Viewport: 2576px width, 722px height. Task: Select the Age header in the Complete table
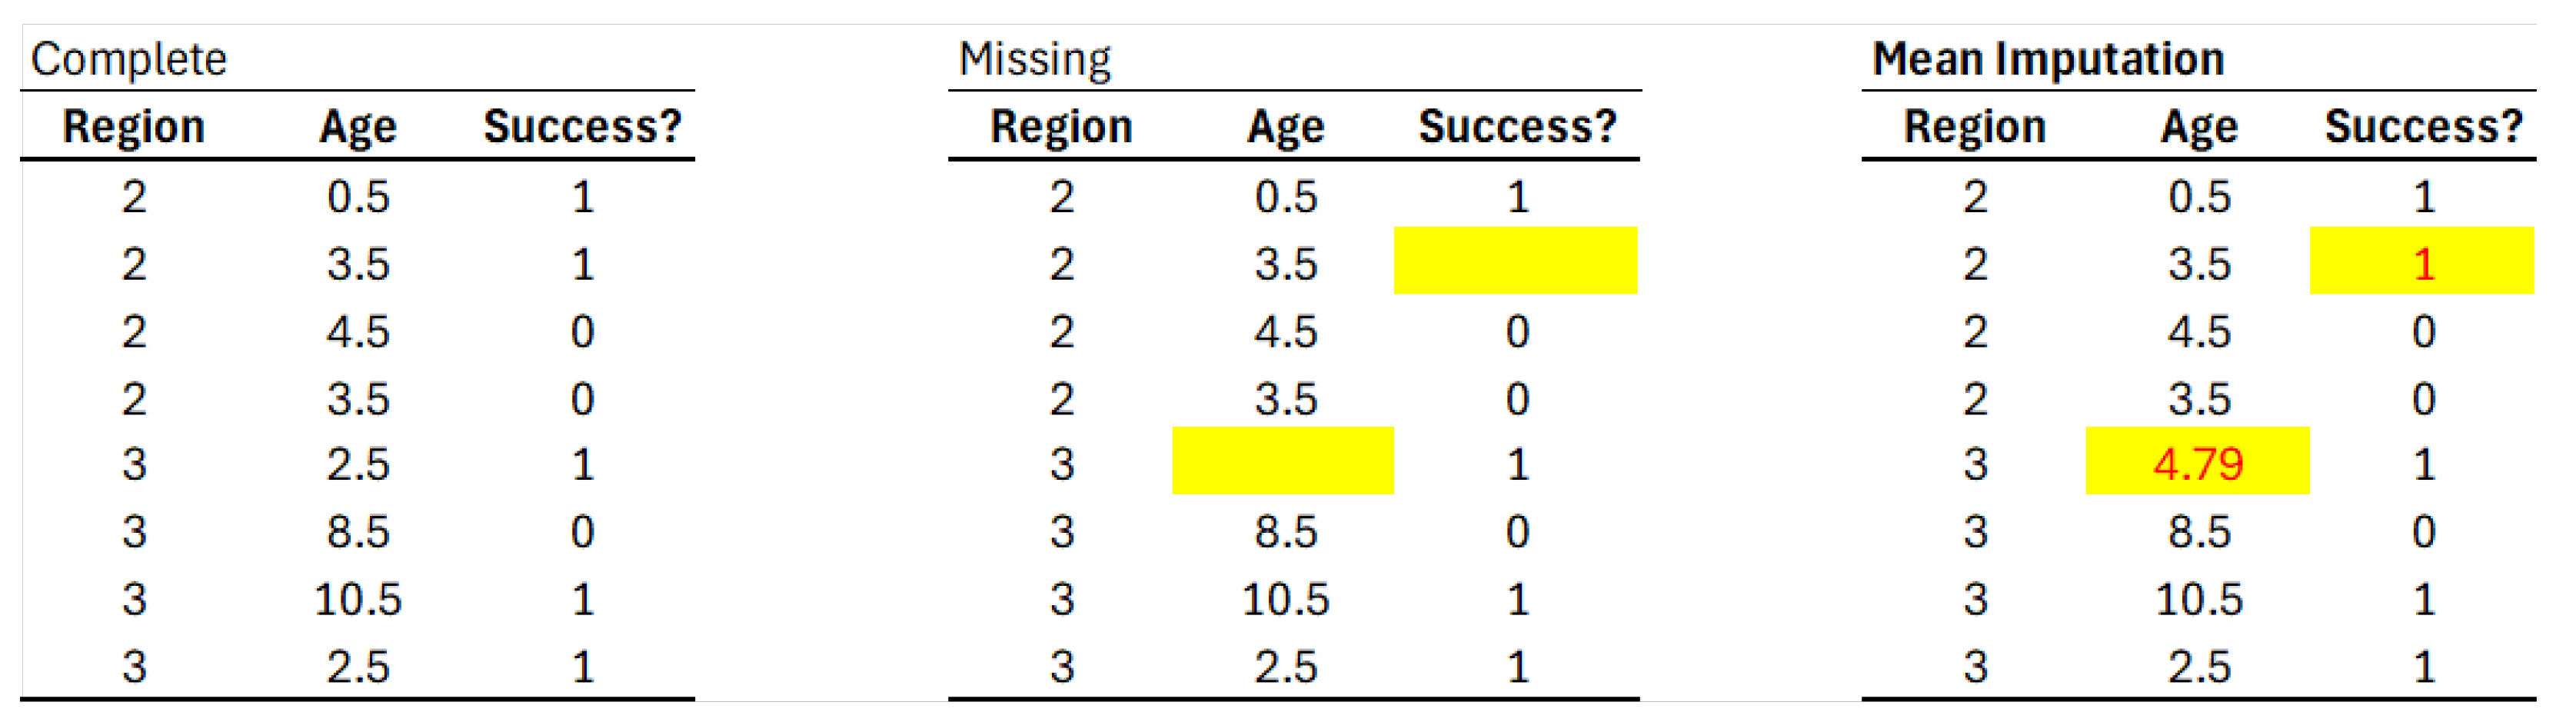click(357, 127)
